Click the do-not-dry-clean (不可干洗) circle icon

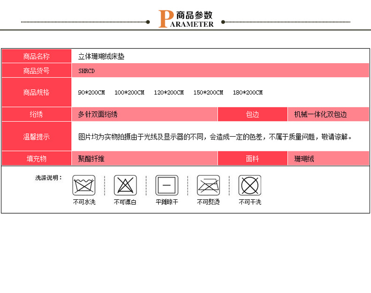point(250,185)
